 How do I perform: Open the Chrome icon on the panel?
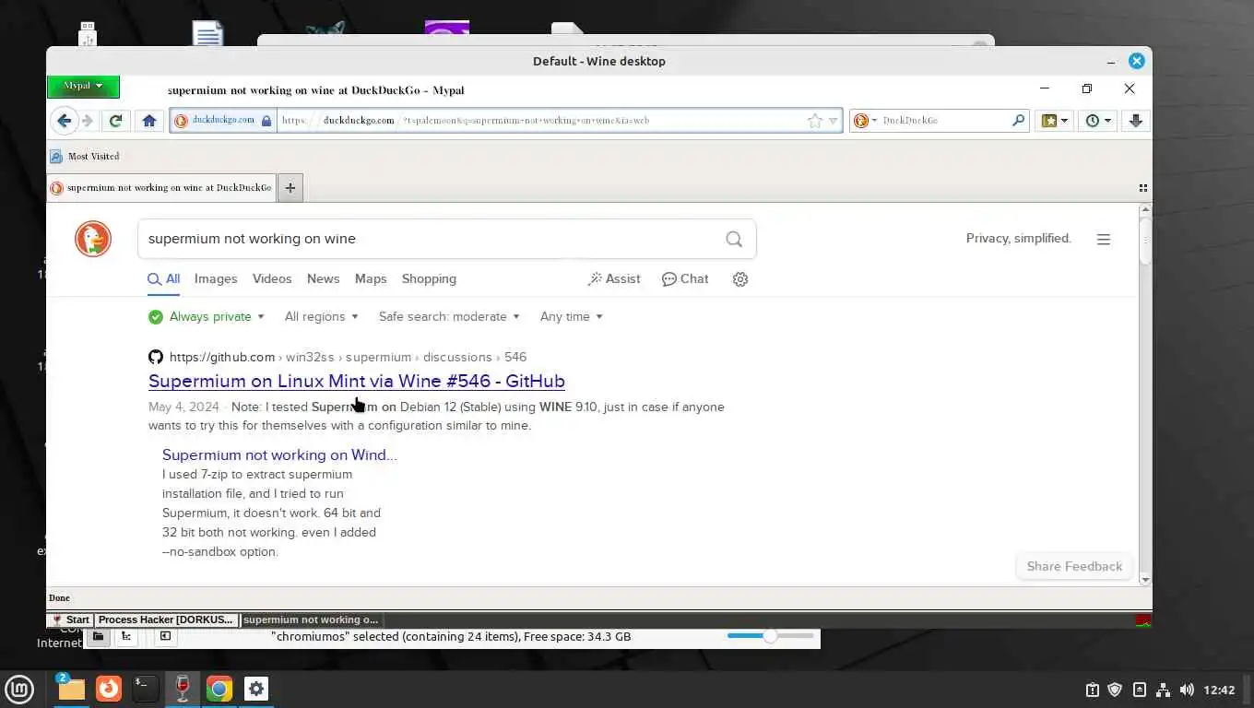pos(219,689)
